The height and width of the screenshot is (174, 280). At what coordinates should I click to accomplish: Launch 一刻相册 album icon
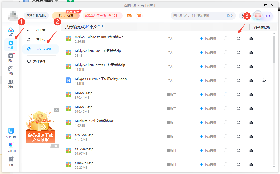(x=11, y=147)
